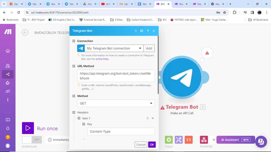The width and height of the screenshot is (271, 152).
Task: Open the orange Help question icon
Action: (x=8, y=137)
